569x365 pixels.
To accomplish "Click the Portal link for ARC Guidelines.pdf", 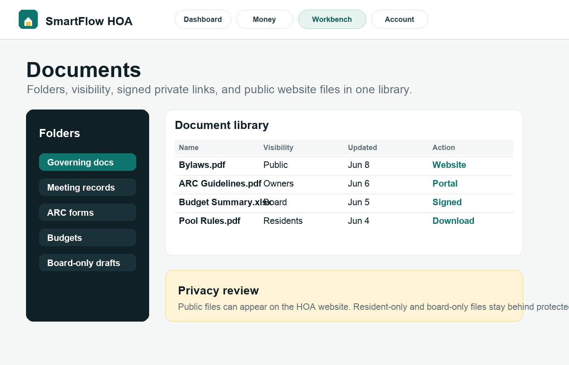I will (x=445, y=184).
